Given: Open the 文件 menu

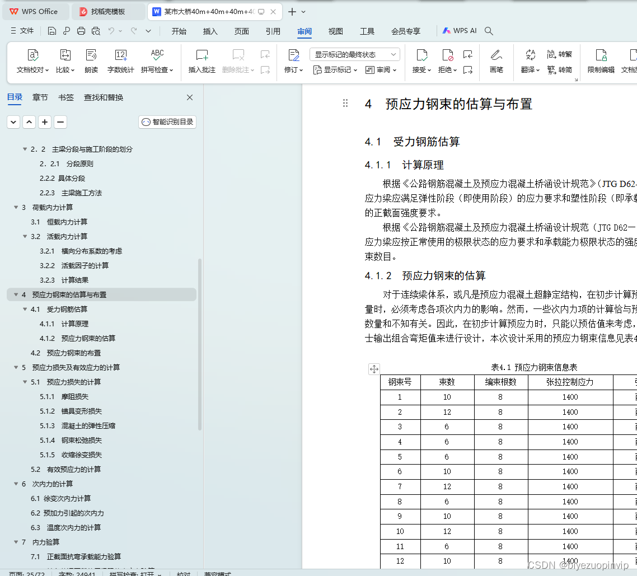Looking at the screenshot, I should coord(22,31).
